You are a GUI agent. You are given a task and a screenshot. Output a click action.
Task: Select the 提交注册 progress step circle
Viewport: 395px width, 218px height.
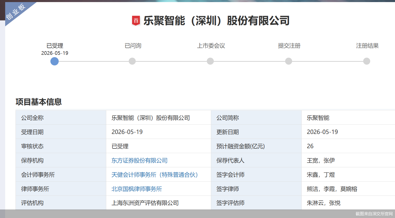pyautogui.click(x=288, y=61)
